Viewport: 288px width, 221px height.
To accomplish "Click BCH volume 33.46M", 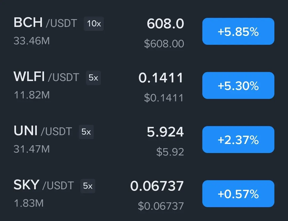I will (32, 41).
